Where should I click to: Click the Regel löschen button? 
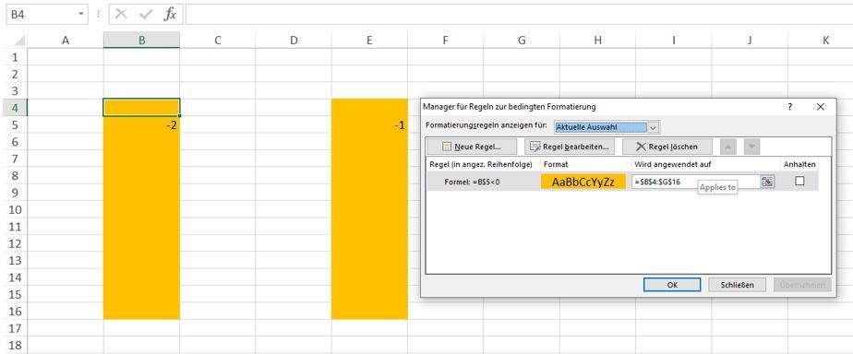[667, 147]
